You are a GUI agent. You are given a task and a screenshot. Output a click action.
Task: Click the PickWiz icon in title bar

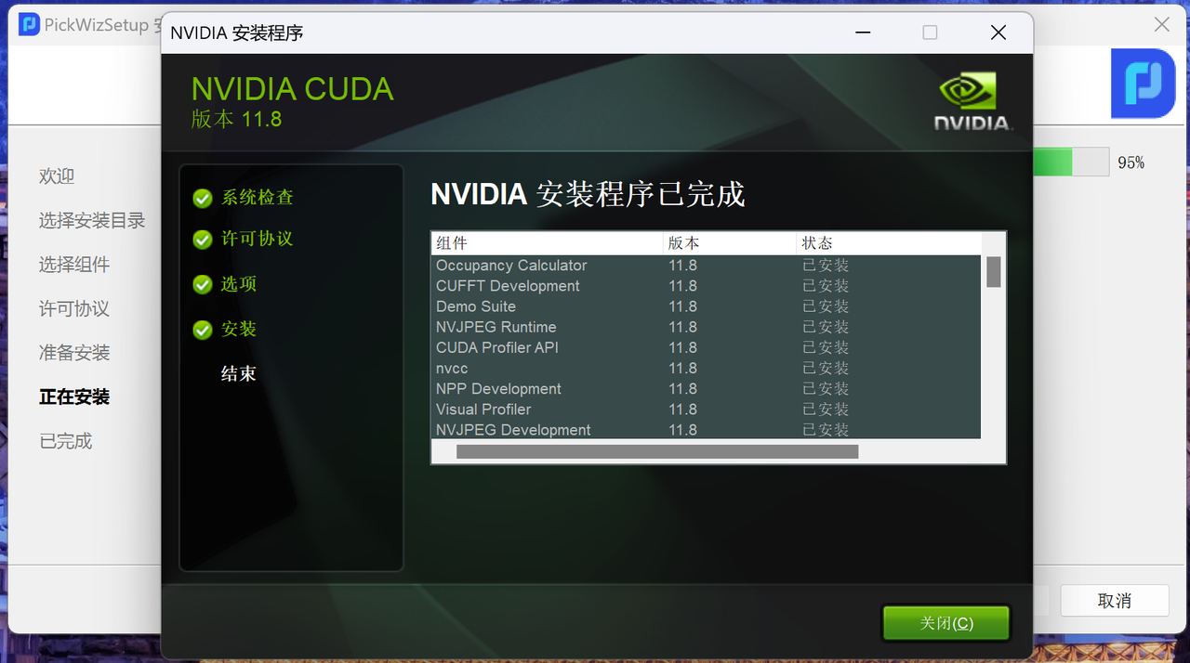(29, 25)
